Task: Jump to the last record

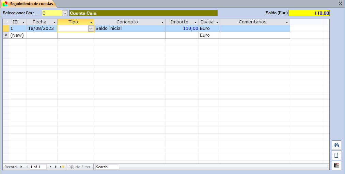Action: point(56,167)
